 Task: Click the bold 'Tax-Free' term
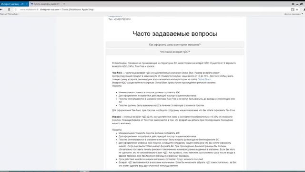click(x=117, y=73)
